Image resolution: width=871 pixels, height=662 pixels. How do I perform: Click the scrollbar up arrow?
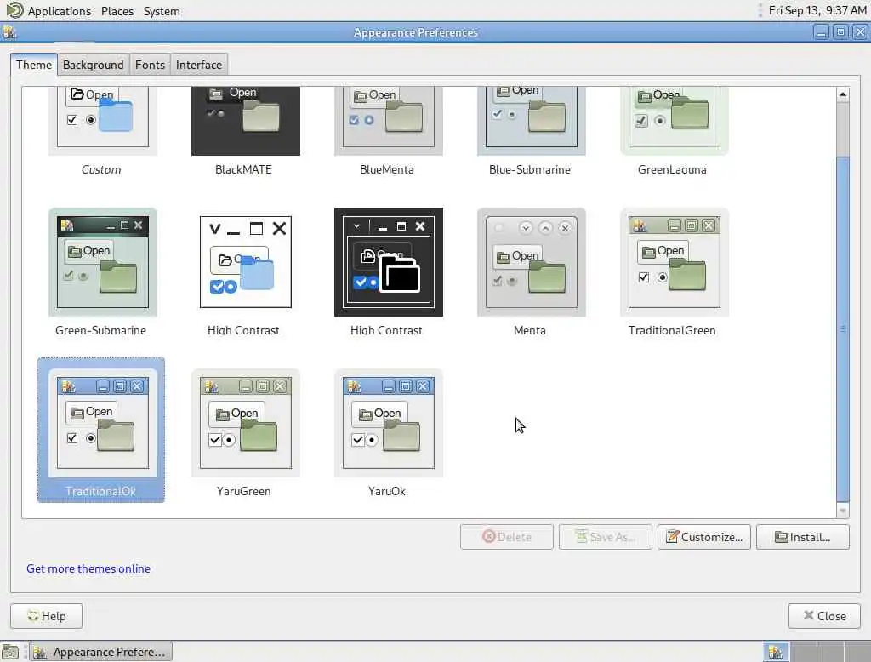tap(843, 94)
